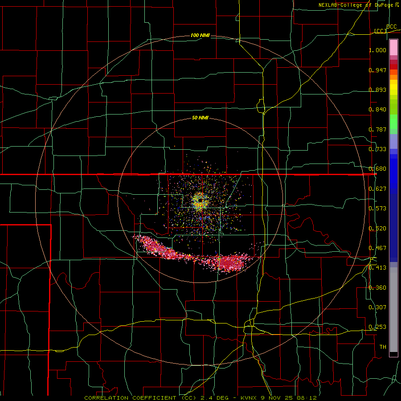Viewport: 401px width, 401px height.
Task: Click the DCC label above the color bar
Action: [x=391, y=27]
